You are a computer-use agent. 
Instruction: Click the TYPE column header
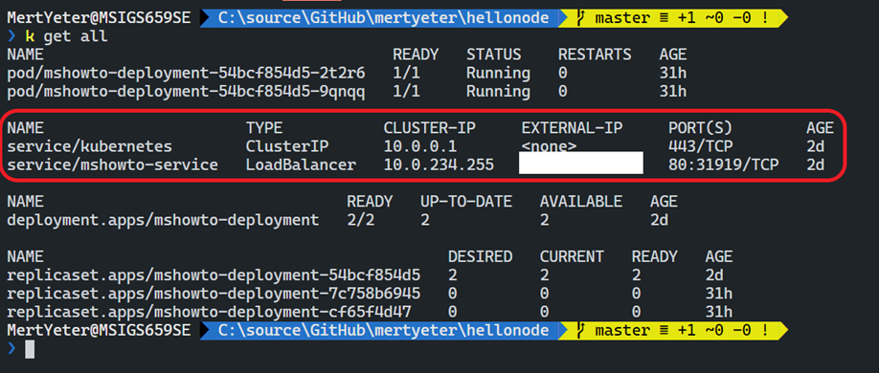click(x=264, y=128)
